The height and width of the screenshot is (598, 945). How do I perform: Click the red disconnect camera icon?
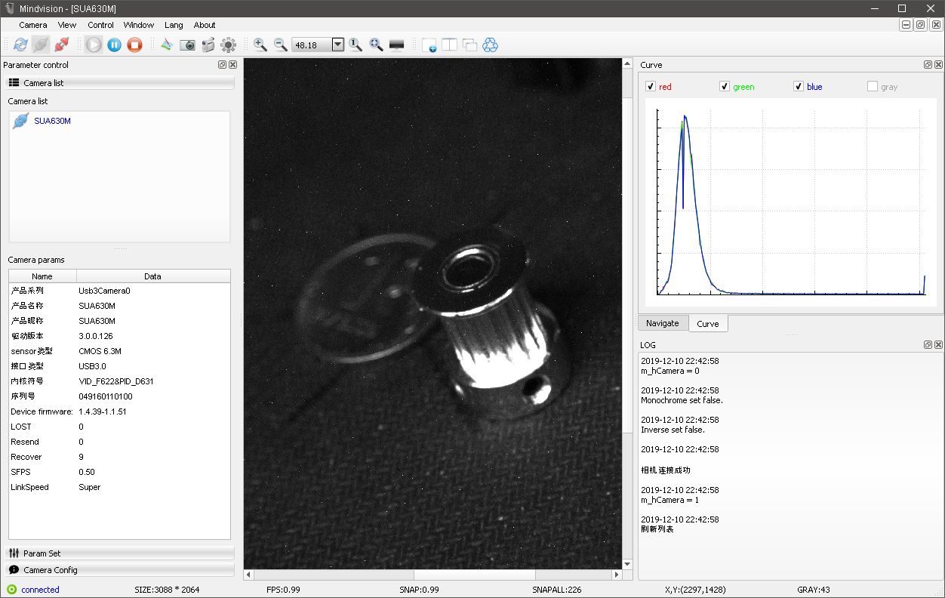click(x=62, y=45)
